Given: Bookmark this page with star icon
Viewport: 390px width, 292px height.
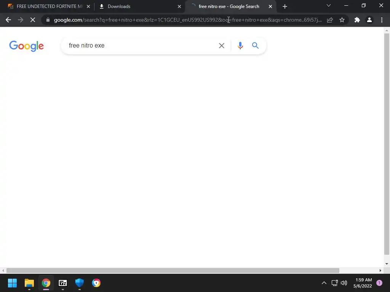Looking at the screenshot, I should coord(342,20).
